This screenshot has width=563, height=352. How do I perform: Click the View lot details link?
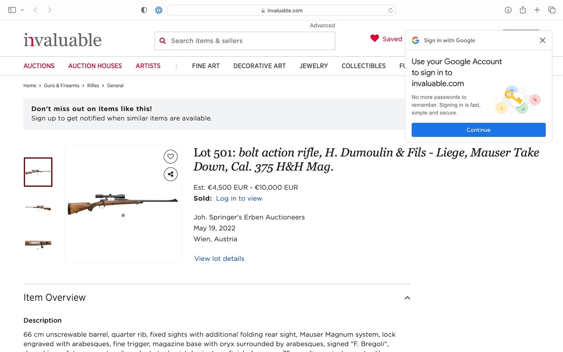219,259
